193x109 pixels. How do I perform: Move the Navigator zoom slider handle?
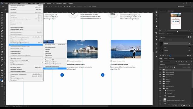tap(178, 31)
